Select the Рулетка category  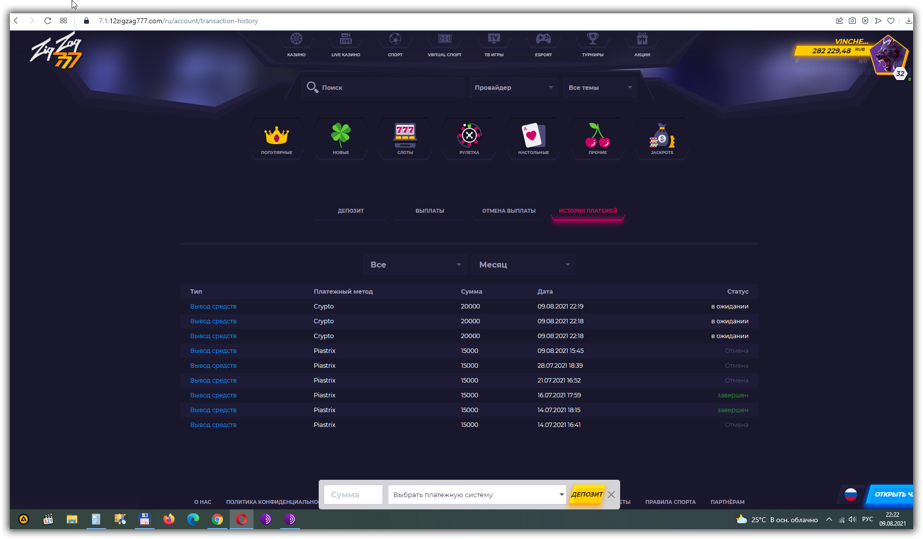click(x=469, y=138)
